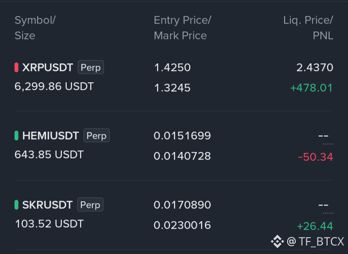Click the 6,299.86 USDT position size
This screenshot has height=254, width=348.
click(x=54, y=87)
